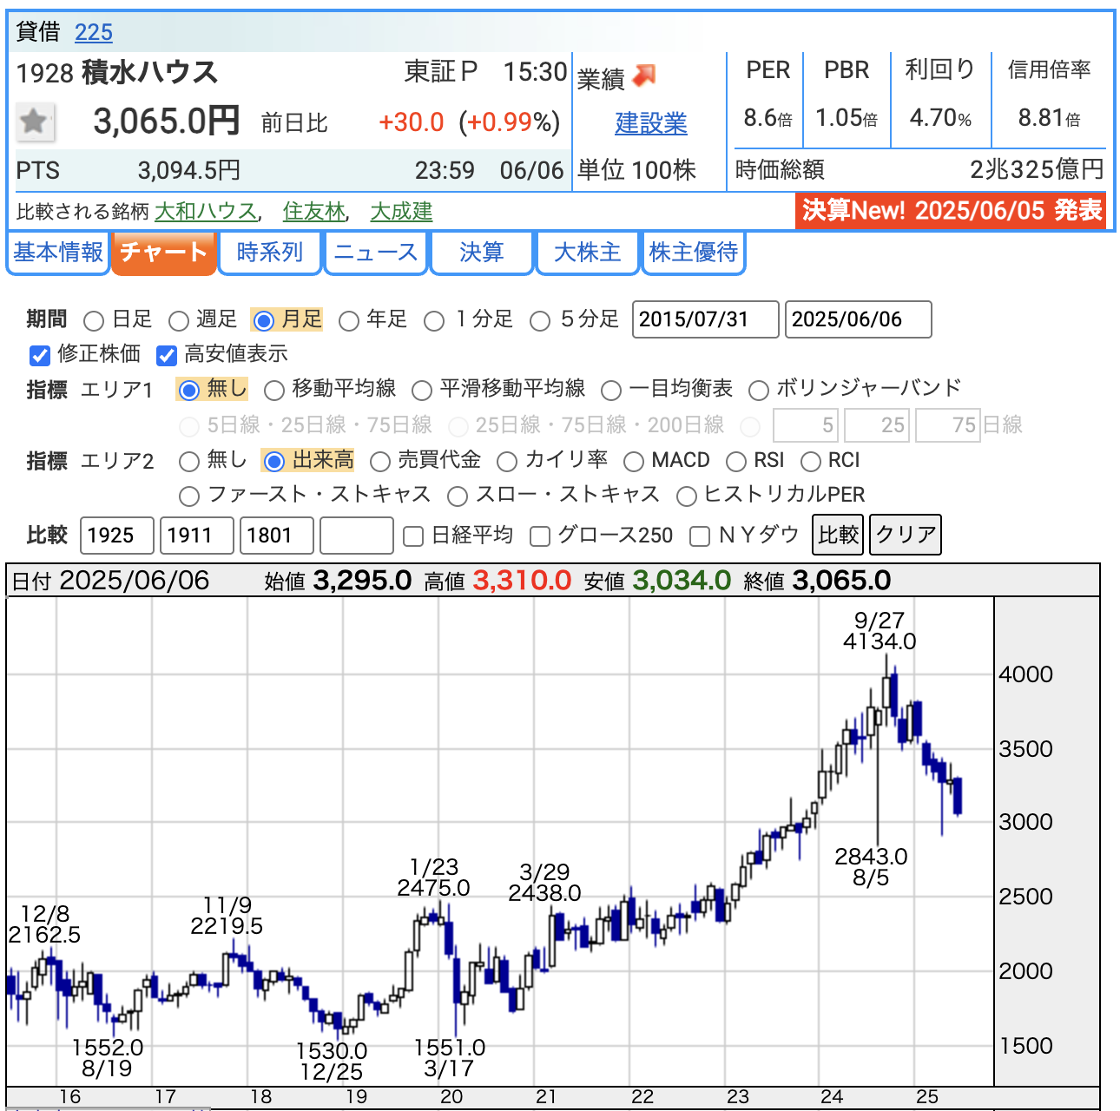The width and height of the screenshot is (1120, 1111).
Task: Click the PER 8.6倍 value
Action: point(768,118)
